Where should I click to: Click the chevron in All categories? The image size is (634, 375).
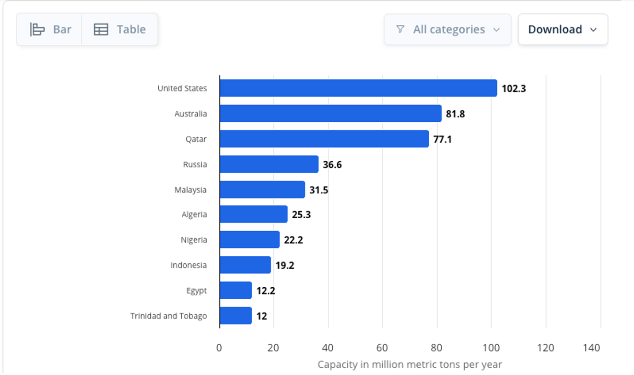pos(496,30)
